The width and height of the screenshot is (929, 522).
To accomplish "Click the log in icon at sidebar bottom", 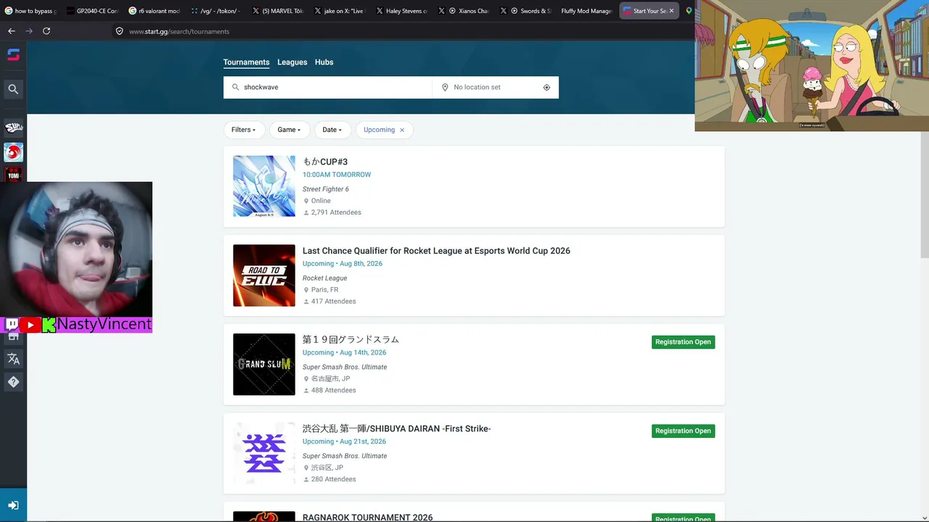I will [13, 505].
